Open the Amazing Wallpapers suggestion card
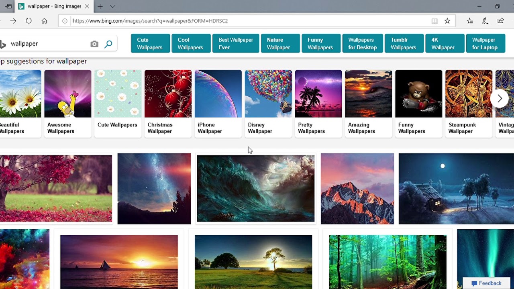 tap(369, 104)
